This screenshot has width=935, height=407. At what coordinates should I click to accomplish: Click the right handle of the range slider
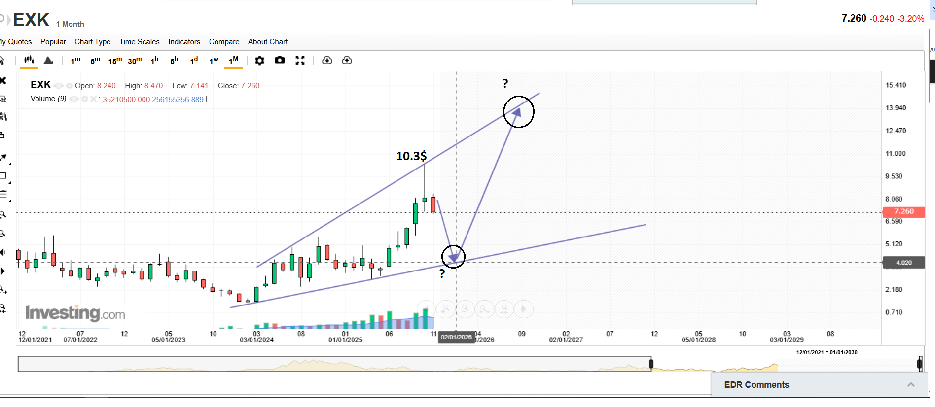pyautogui.click(x=919, y=364)
